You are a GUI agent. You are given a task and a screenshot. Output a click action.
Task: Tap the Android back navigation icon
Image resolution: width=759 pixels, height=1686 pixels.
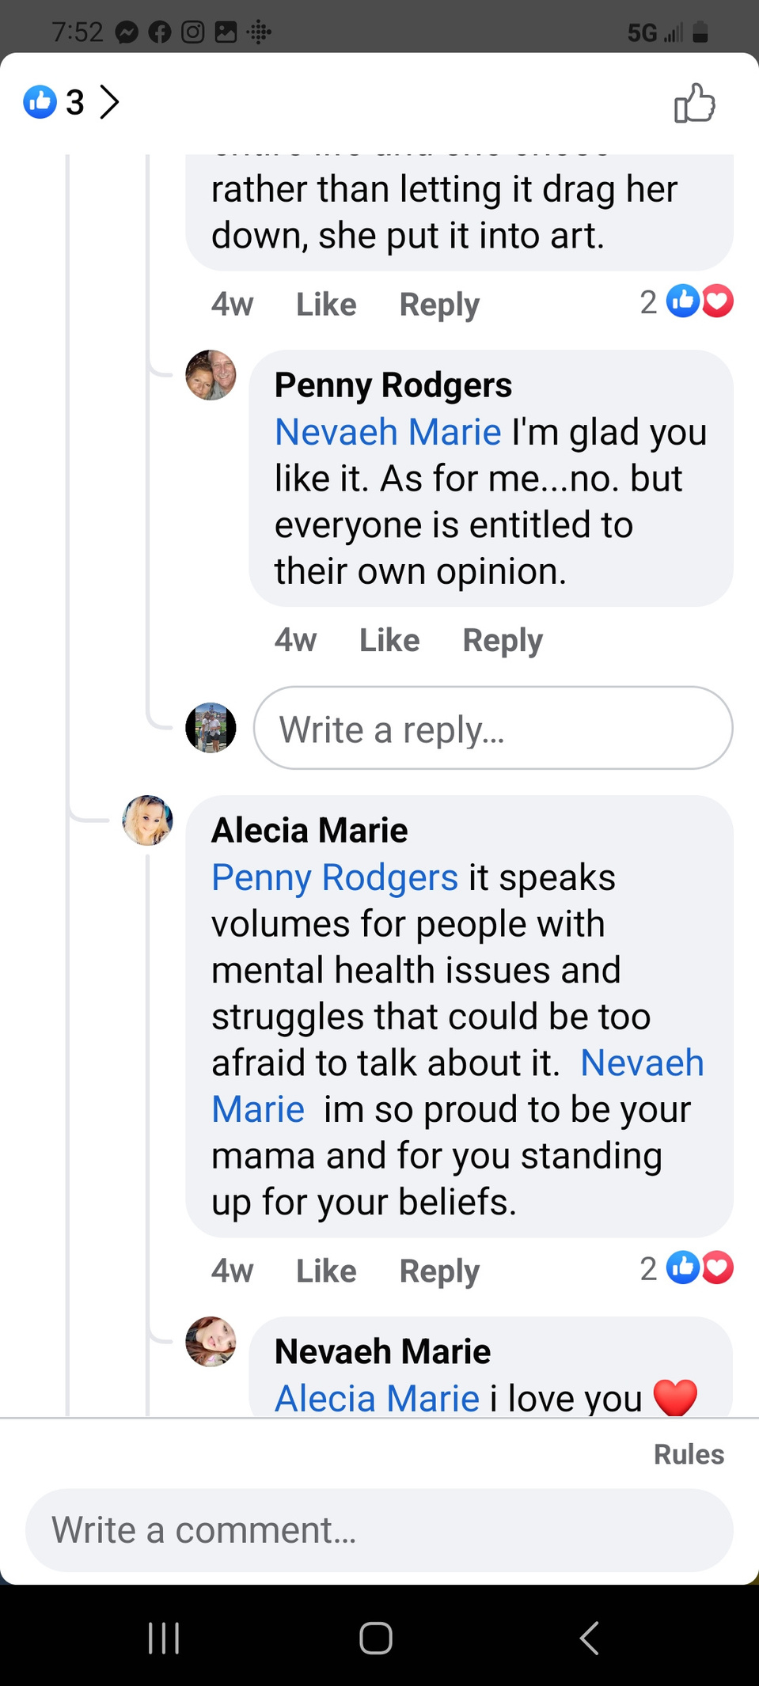point(589,1638)
